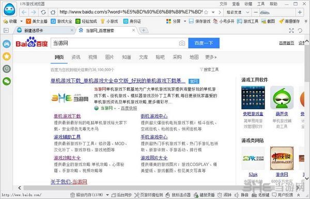The width and height of the screenshot is (310, 199).
Task: Click the 分屏 split screen tool
Action: 174,21
